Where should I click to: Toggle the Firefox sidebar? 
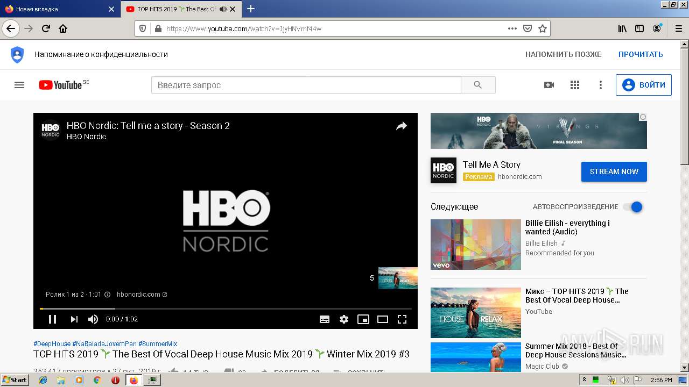click(639, 28)
